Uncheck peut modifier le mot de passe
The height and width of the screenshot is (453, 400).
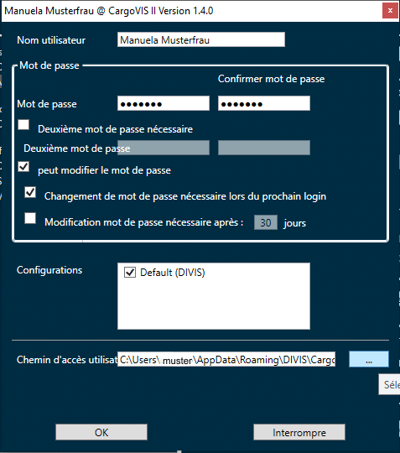pyautogui.click(x=23, y=167)
